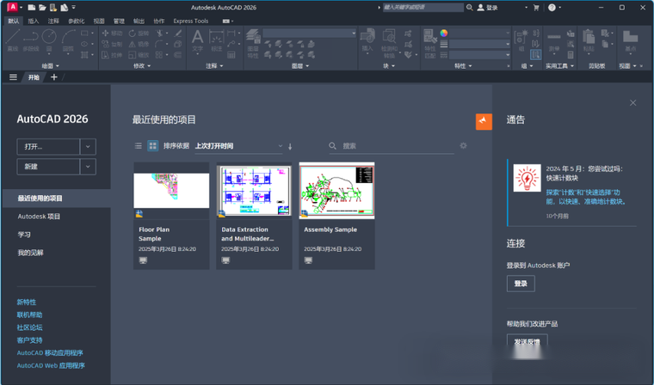Open the Express Tools ribbon tab
Viewport: 654px width, 385px height.
191,21
